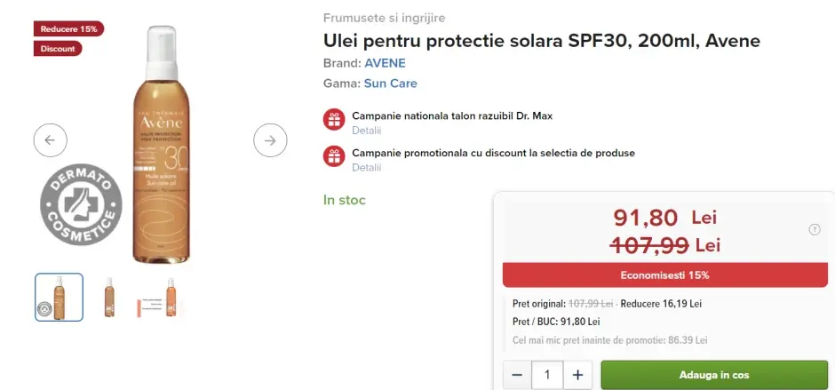Decrease quantity with minus button
835x390 pixels.
517,375
